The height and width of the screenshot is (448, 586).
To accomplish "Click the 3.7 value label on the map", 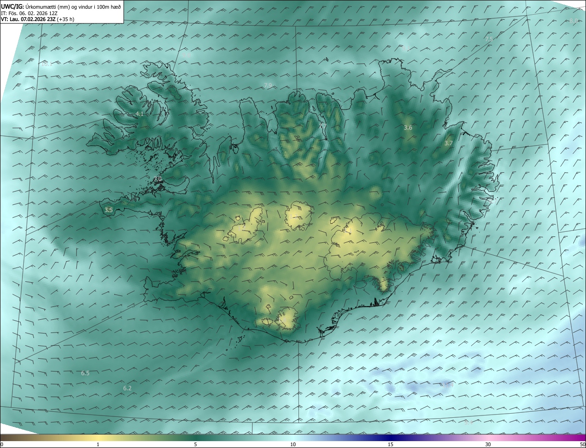I will click(449, 143).
